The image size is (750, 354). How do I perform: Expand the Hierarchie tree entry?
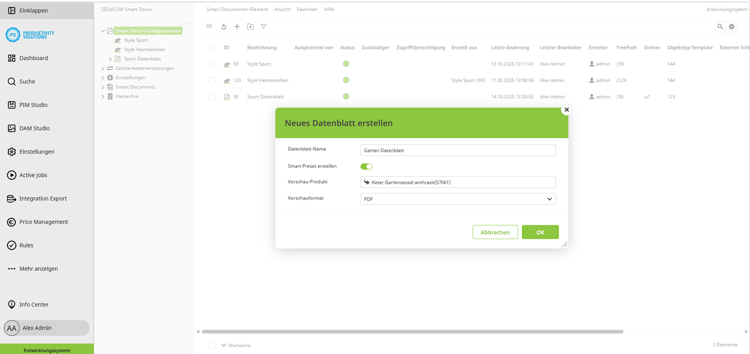click(103, 97)
